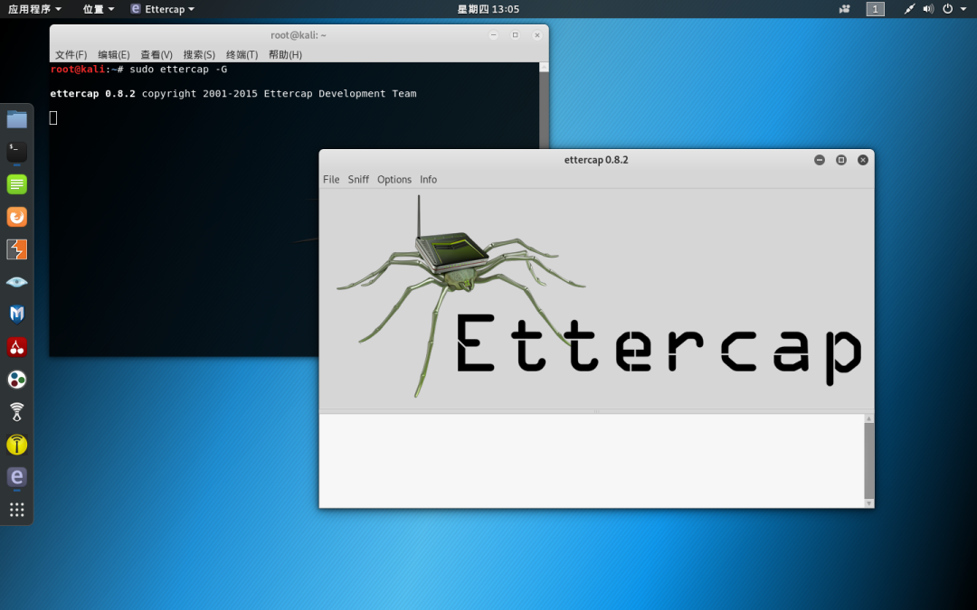Switch workspace using indicator 1

[x=875, y=9]
